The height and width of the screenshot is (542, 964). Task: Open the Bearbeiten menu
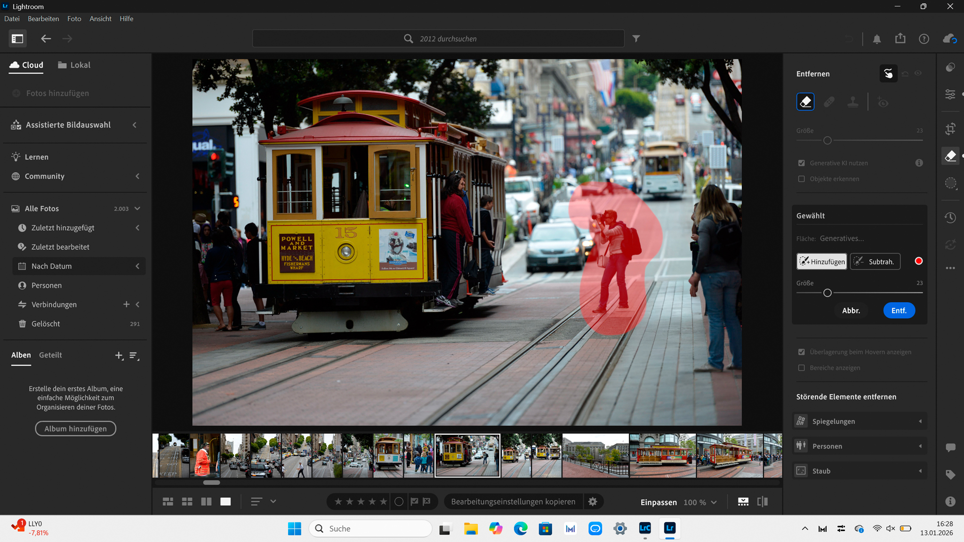(x=43, y=18)
